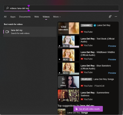Preview the Blue Banisters video
Viewport: 123px width, 115px height.
[x=112, y=73]
